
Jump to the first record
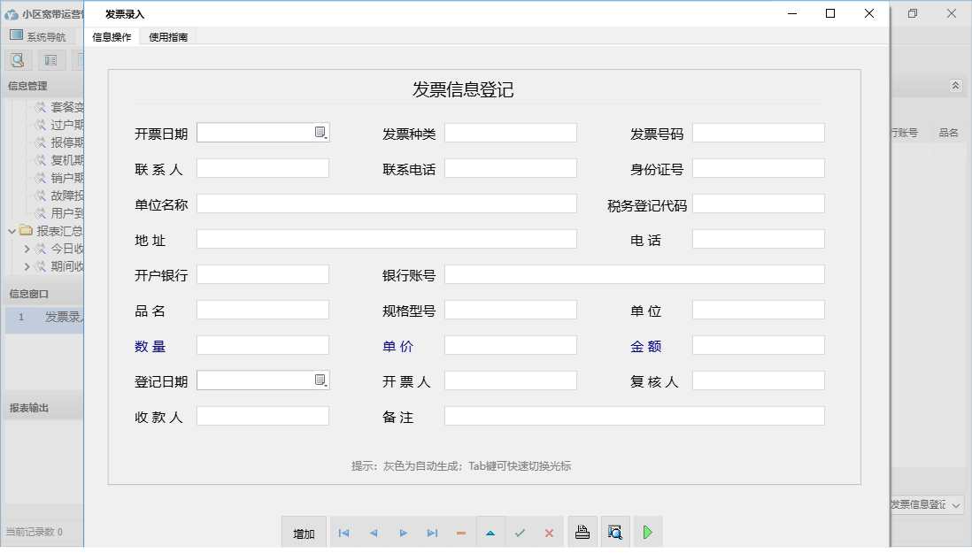(x=343, y=532)
